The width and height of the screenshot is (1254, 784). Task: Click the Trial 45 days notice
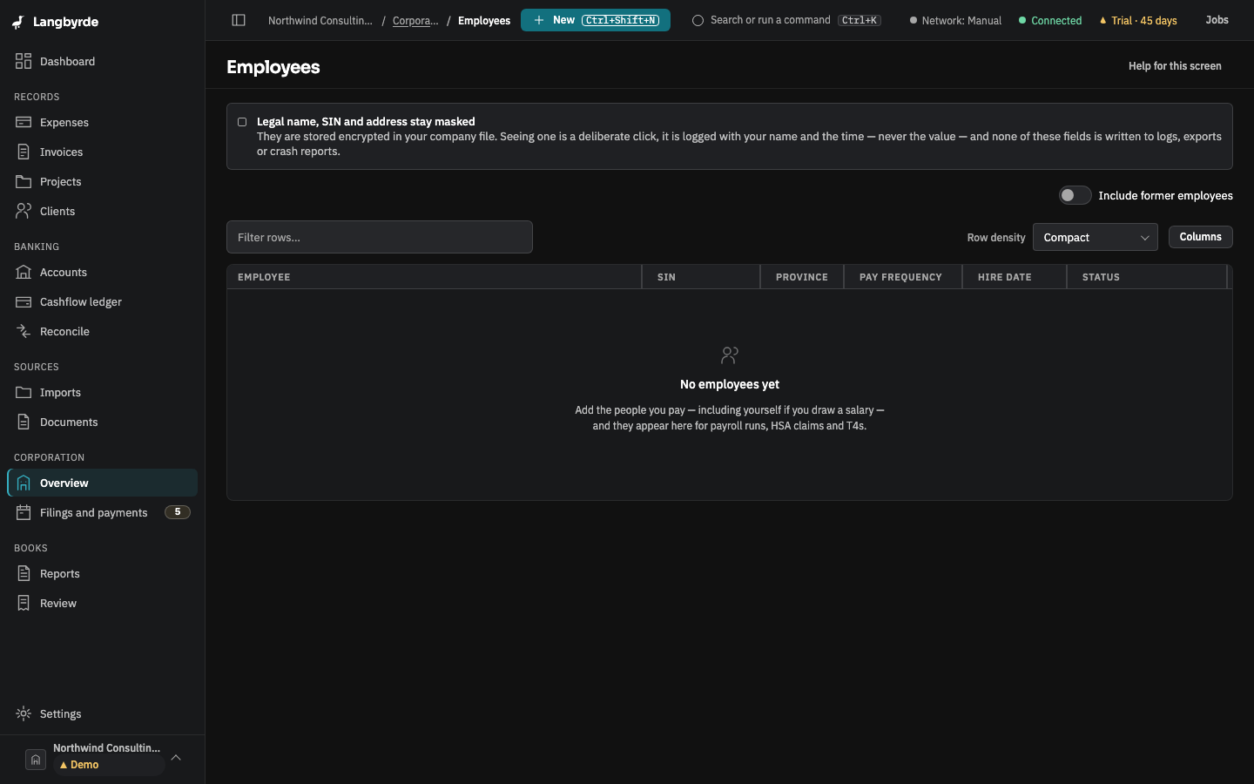pos(1138,21)
